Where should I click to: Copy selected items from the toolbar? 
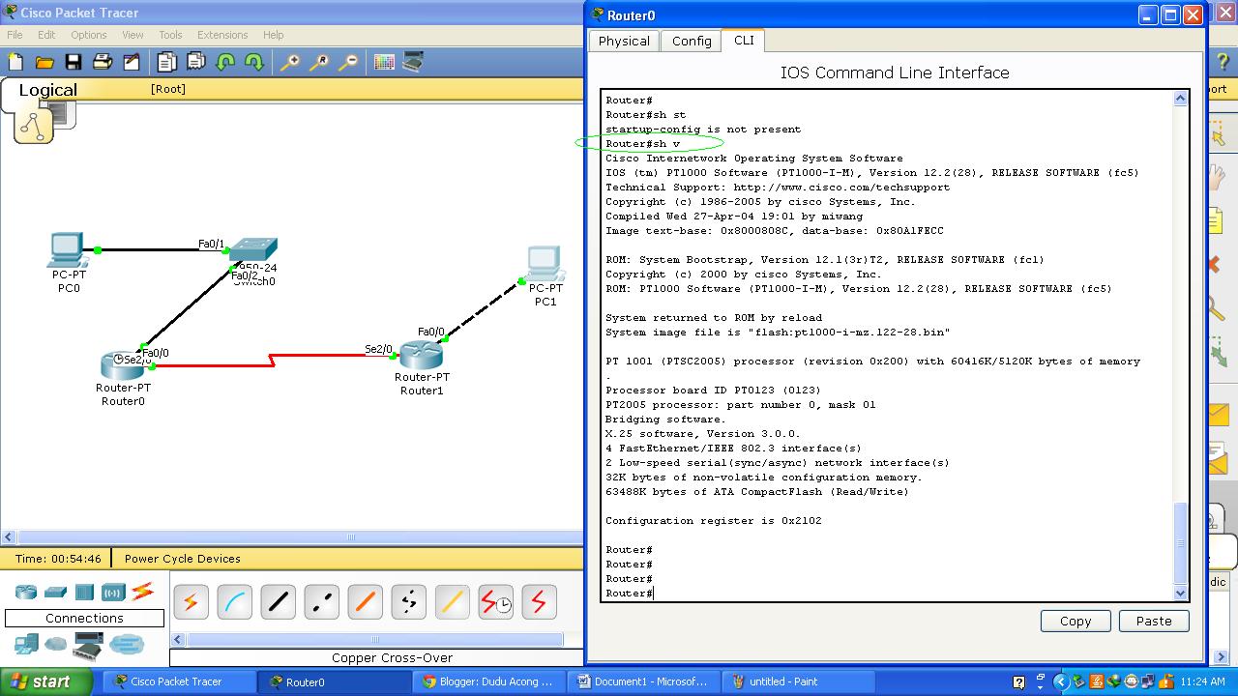(x=166, y=62)
